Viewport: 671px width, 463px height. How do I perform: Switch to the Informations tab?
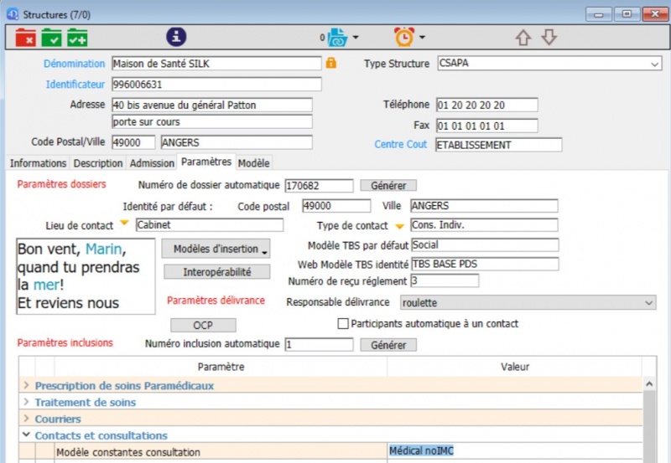pyautogui.click(x=38, y=163)
